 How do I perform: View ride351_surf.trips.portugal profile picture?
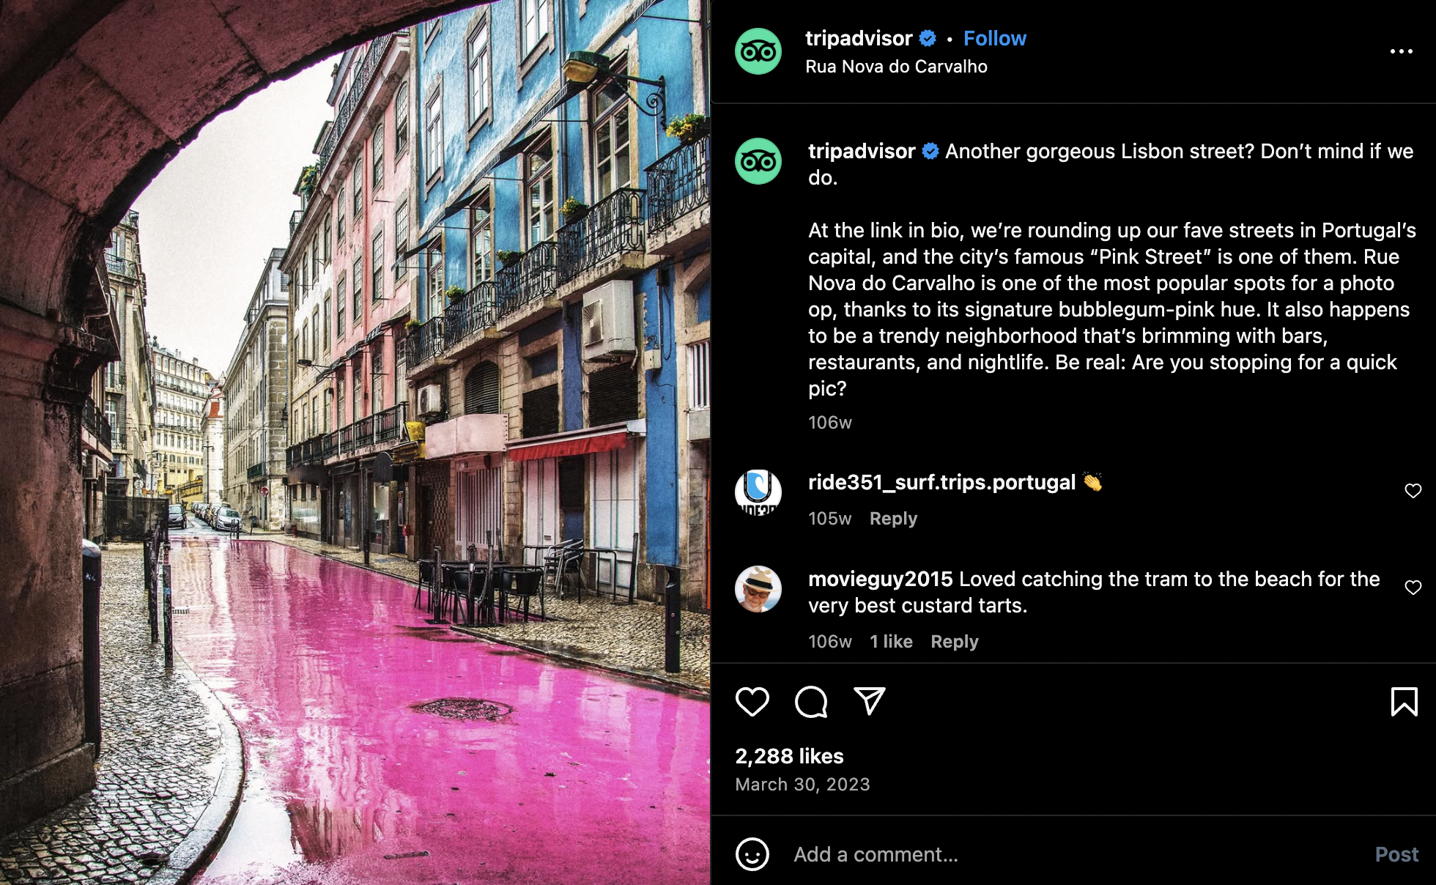pos(758,492)
